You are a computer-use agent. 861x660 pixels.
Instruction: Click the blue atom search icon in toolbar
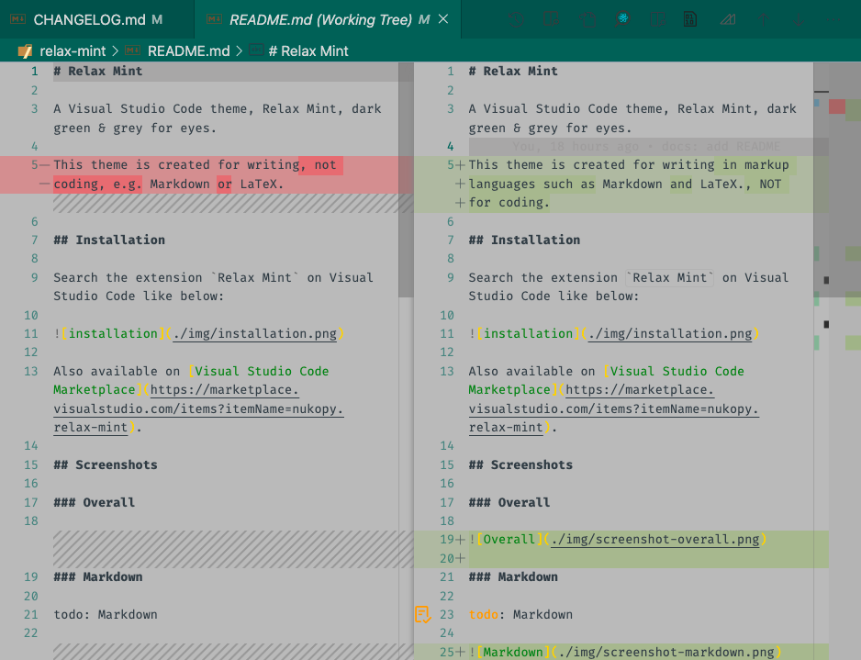(622, 19)
